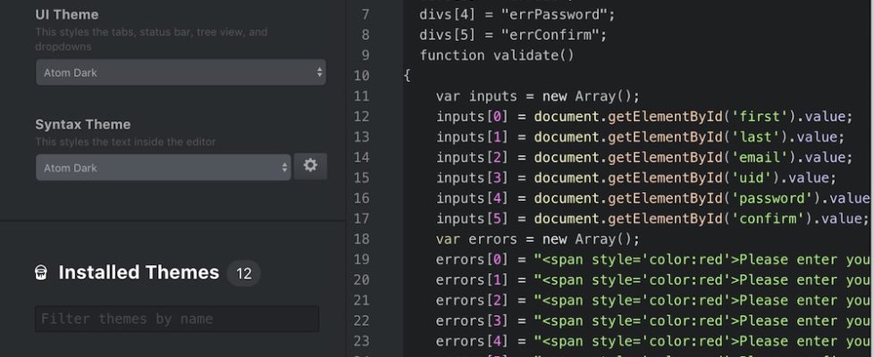Open the UI Theme dropdown
This screenshot has height=357, width=874.
[181, 72]
